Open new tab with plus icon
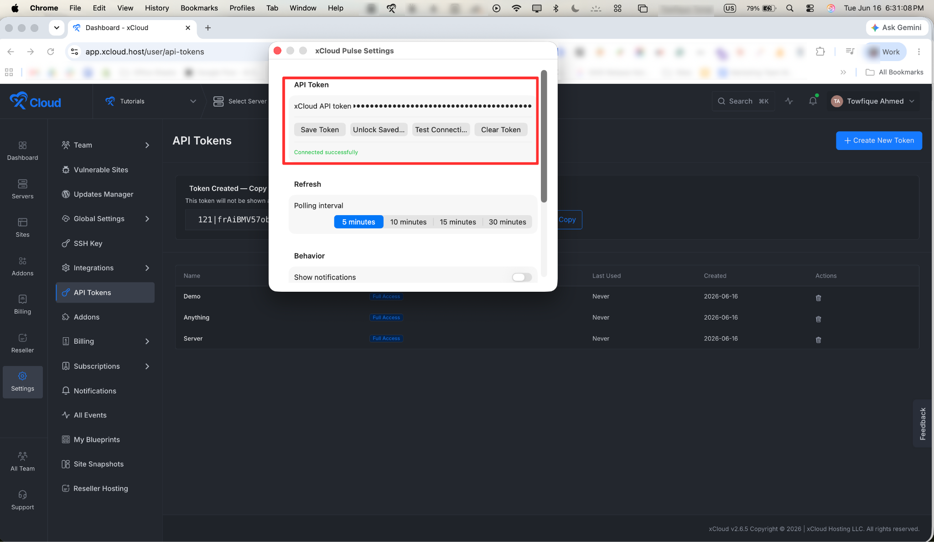Screen dimensions: 934x542 tap(208, 28)
